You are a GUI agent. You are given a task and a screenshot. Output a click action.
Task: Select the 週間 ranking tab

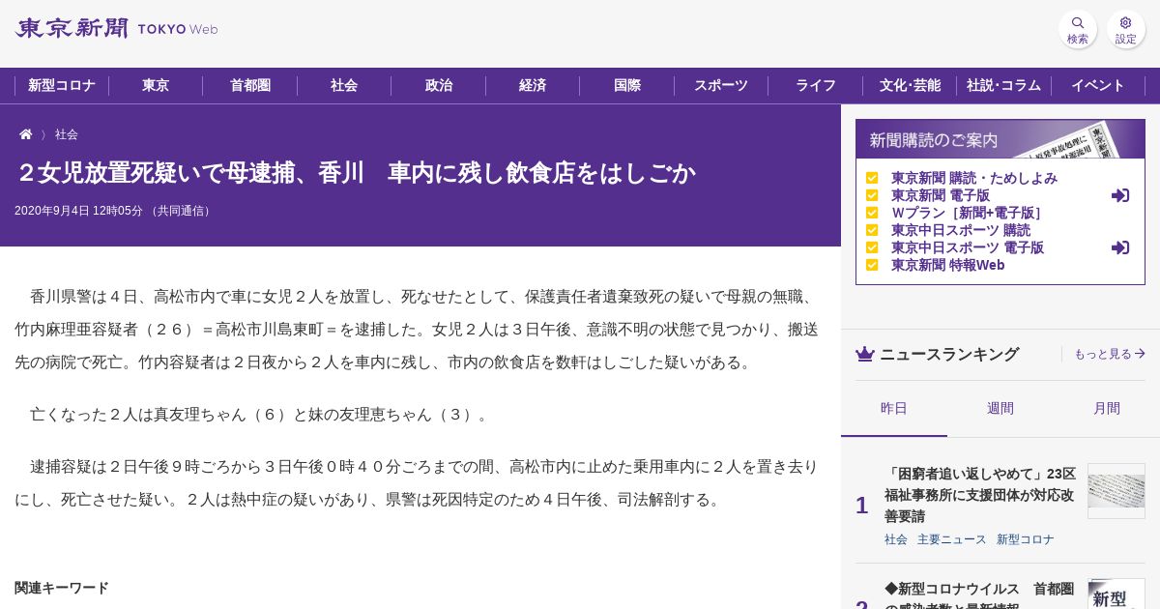(x=1000, y=408)
